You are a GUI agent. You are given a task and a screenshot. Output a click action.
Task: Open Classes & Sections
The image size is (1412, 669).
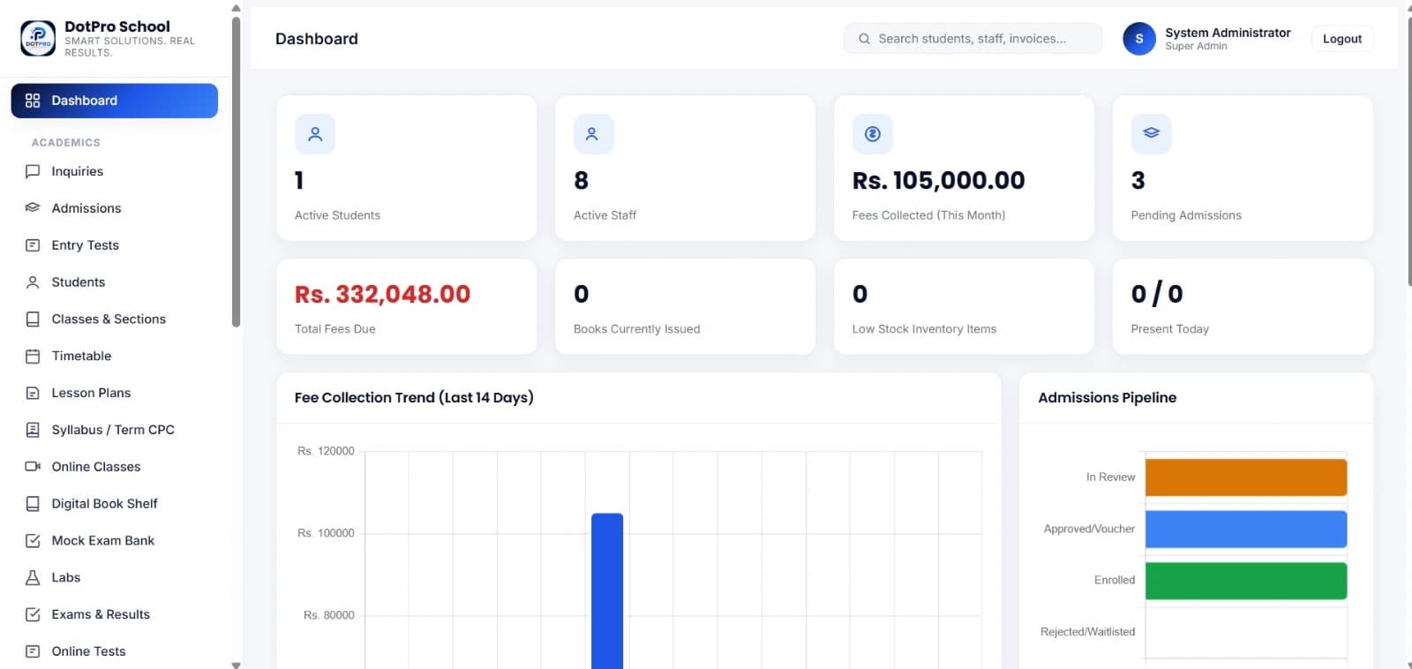(115, 319)
